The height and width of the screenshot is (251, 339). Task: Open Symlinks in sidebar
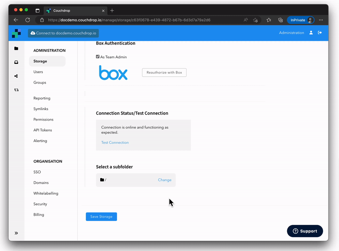click(41, 109)
